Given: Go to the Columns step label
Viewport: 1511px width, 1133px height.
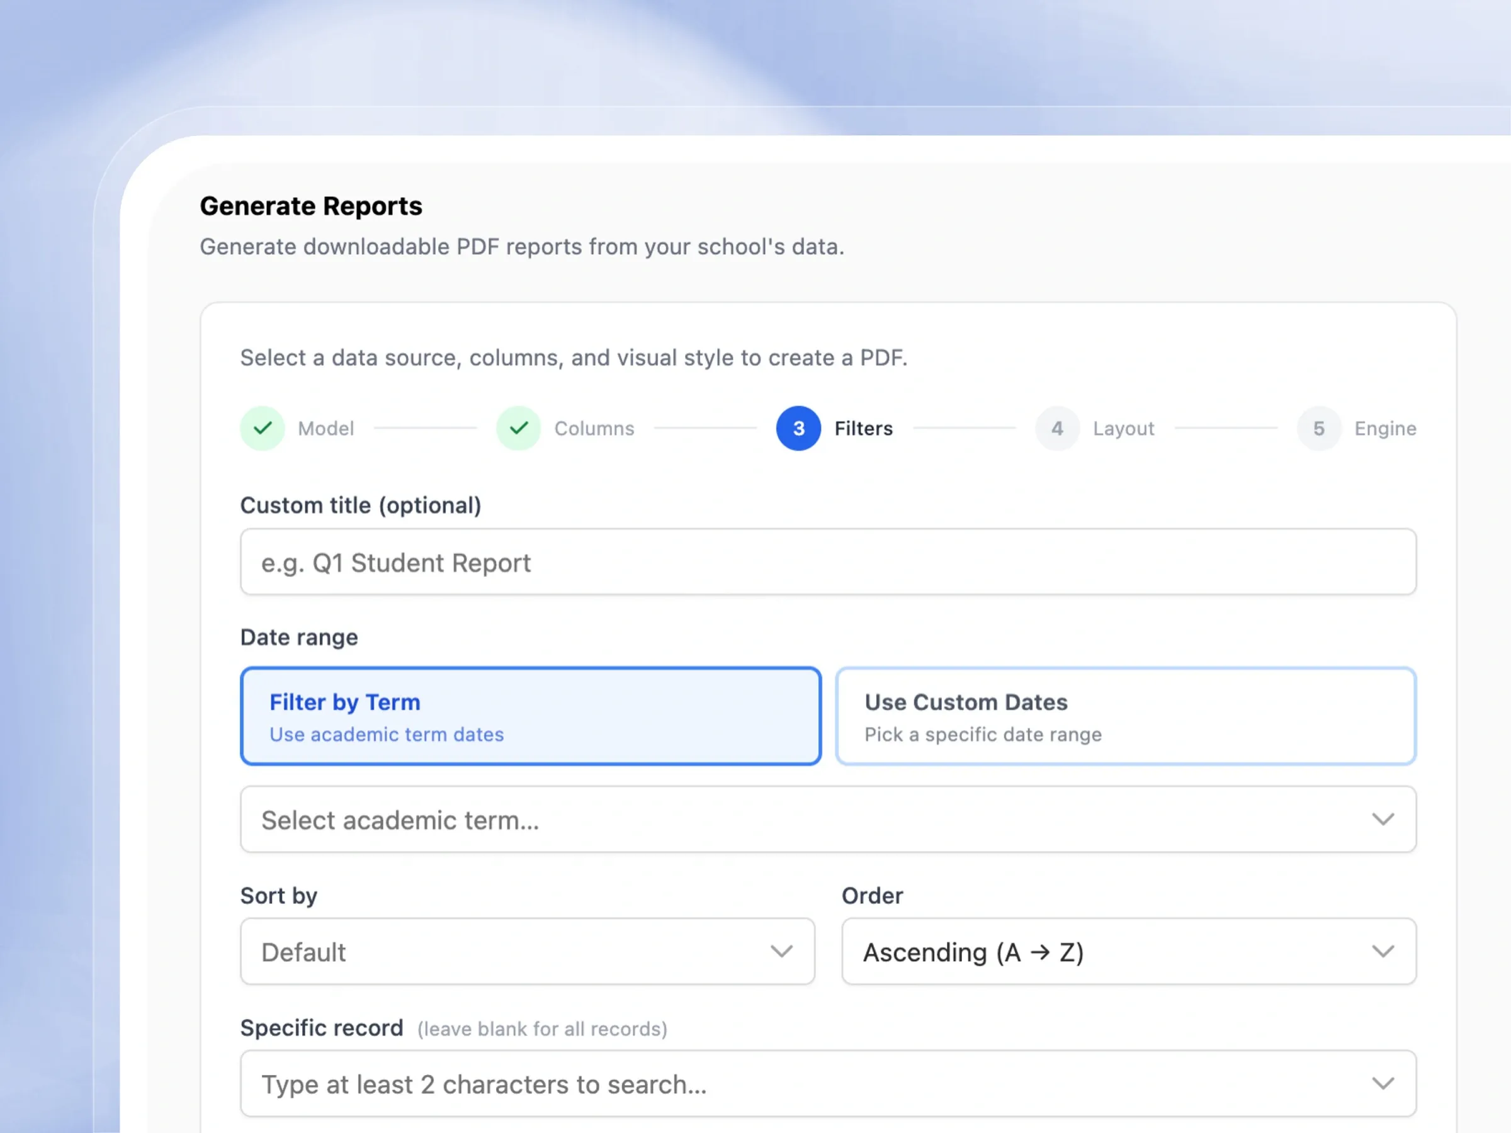Looking at the screenshot, I should coord(594,428).
